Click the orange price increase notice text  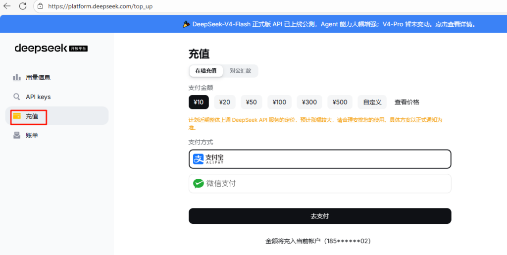click(x=315, y=124)
